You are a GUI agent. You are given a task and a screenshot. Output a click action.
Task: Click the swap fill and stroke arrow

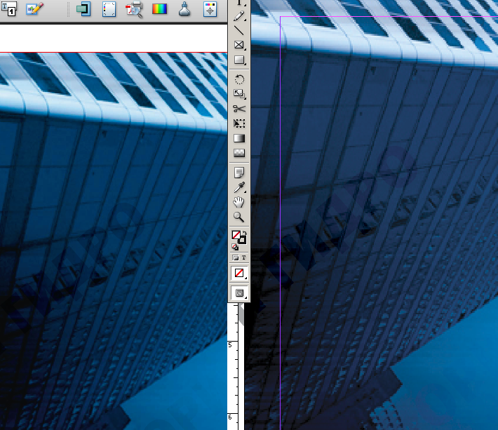click(x=245, y=232)
